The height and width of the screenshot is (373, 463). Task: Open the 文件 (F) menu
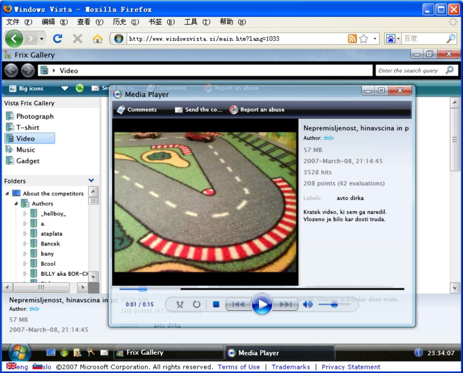(19, 22)
